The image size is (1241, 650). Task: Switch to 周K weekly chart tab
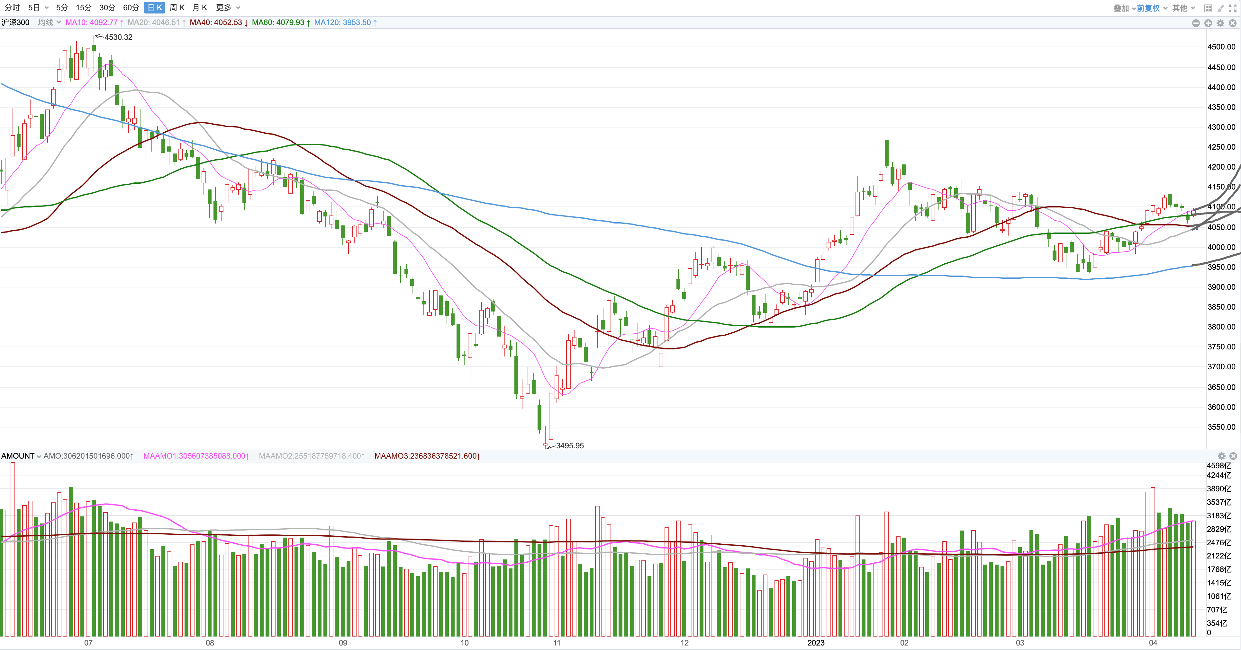[x=177, y=8]
